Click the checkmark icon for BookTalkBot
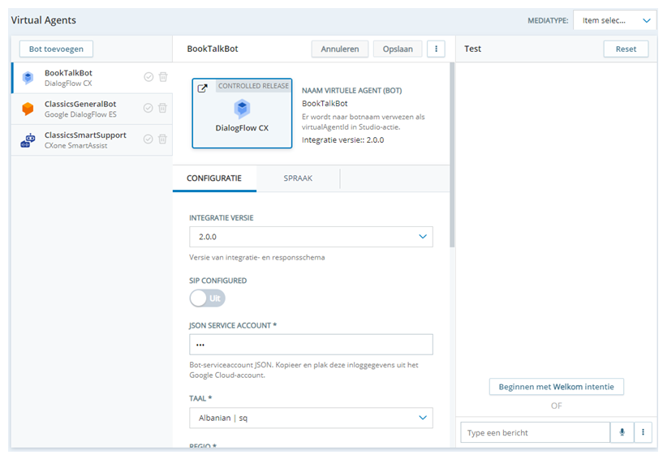 (149, 77)
